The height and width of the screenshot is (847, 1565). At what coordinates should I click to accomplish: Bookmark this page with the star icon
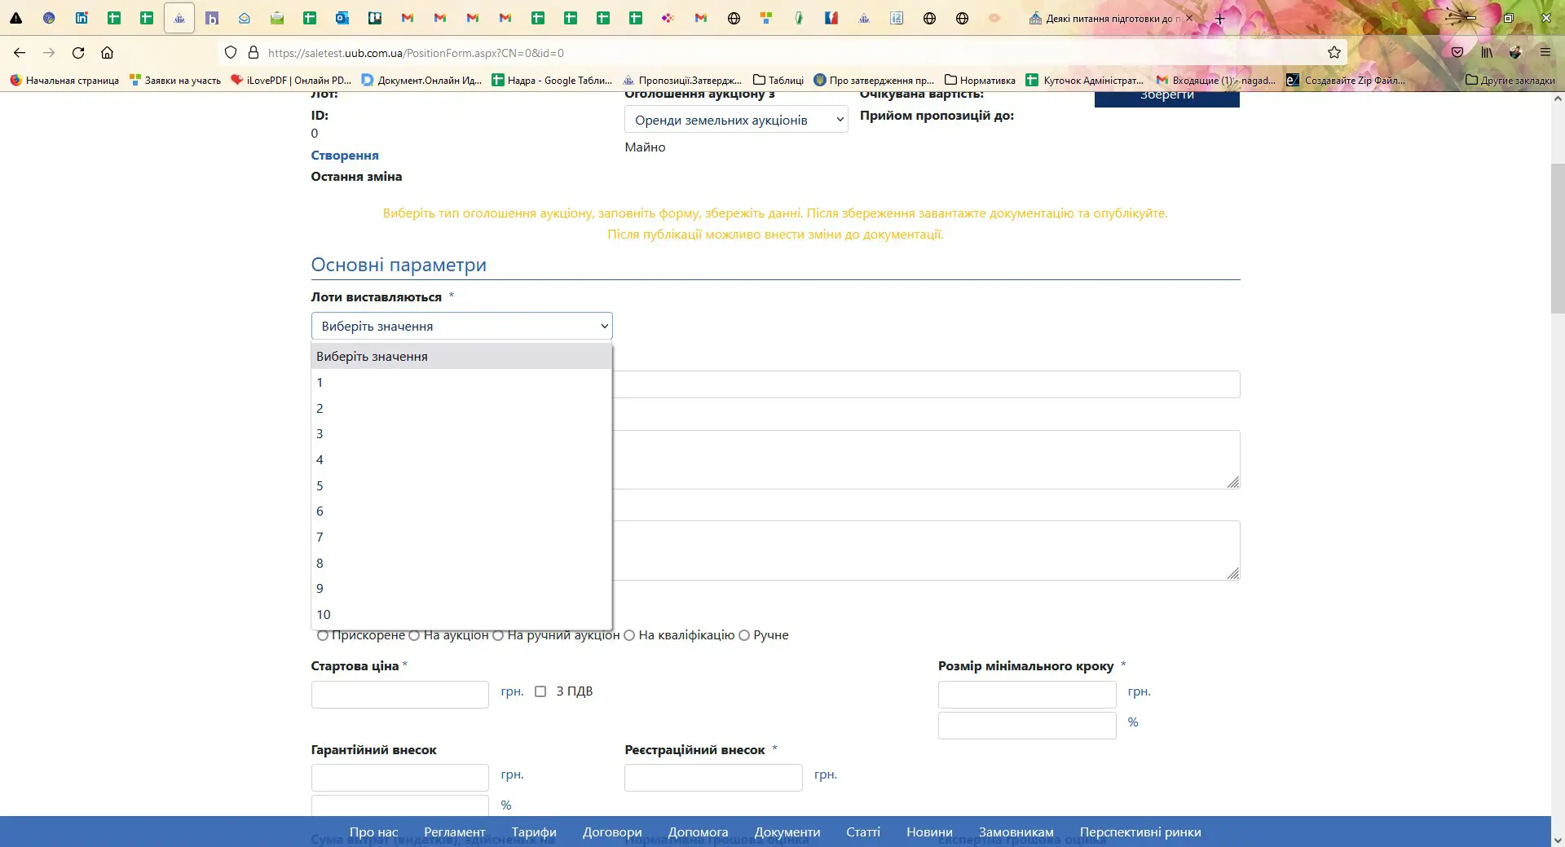[1334, 53]
